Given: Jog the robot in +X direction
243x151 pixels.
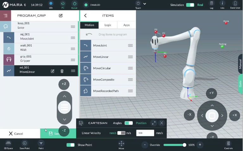Looking at the screenshot, I should pos(234,115).
